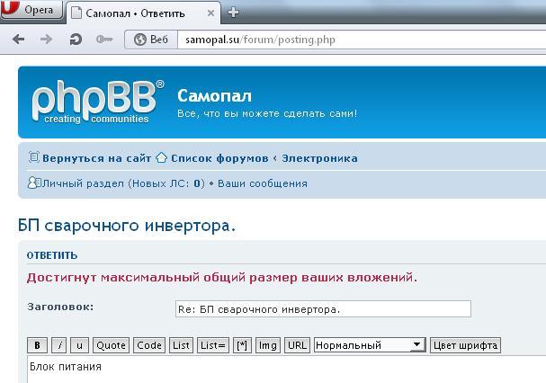Go forward using browser forward arrow
This screenshot has width=546, height=383.
pos(47,40)
